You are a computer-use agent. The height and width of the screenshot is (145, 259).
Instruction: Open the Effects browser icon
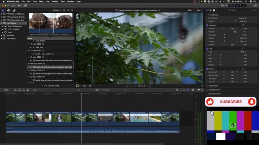point(199,90)
